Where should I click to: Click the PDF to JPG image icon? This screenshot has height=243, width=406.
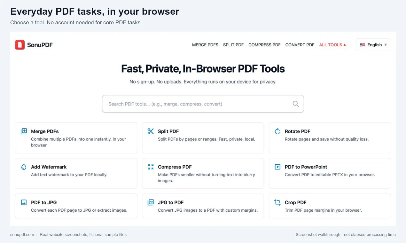click(x=24, y=202)
